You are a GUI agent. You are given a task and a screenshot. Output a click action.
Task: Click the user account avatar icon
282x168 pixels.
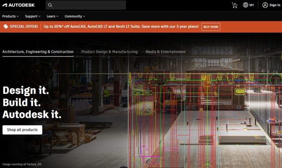click(265, 5)
